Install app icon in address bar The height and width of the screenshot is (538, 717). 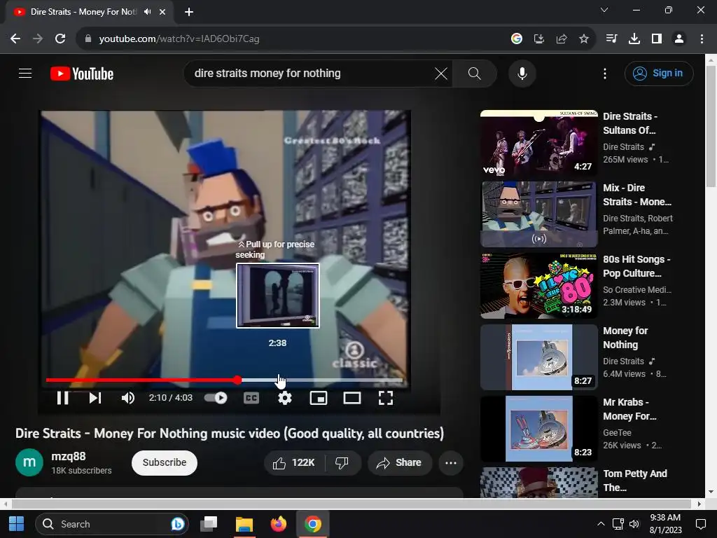(x=539, y=39)
